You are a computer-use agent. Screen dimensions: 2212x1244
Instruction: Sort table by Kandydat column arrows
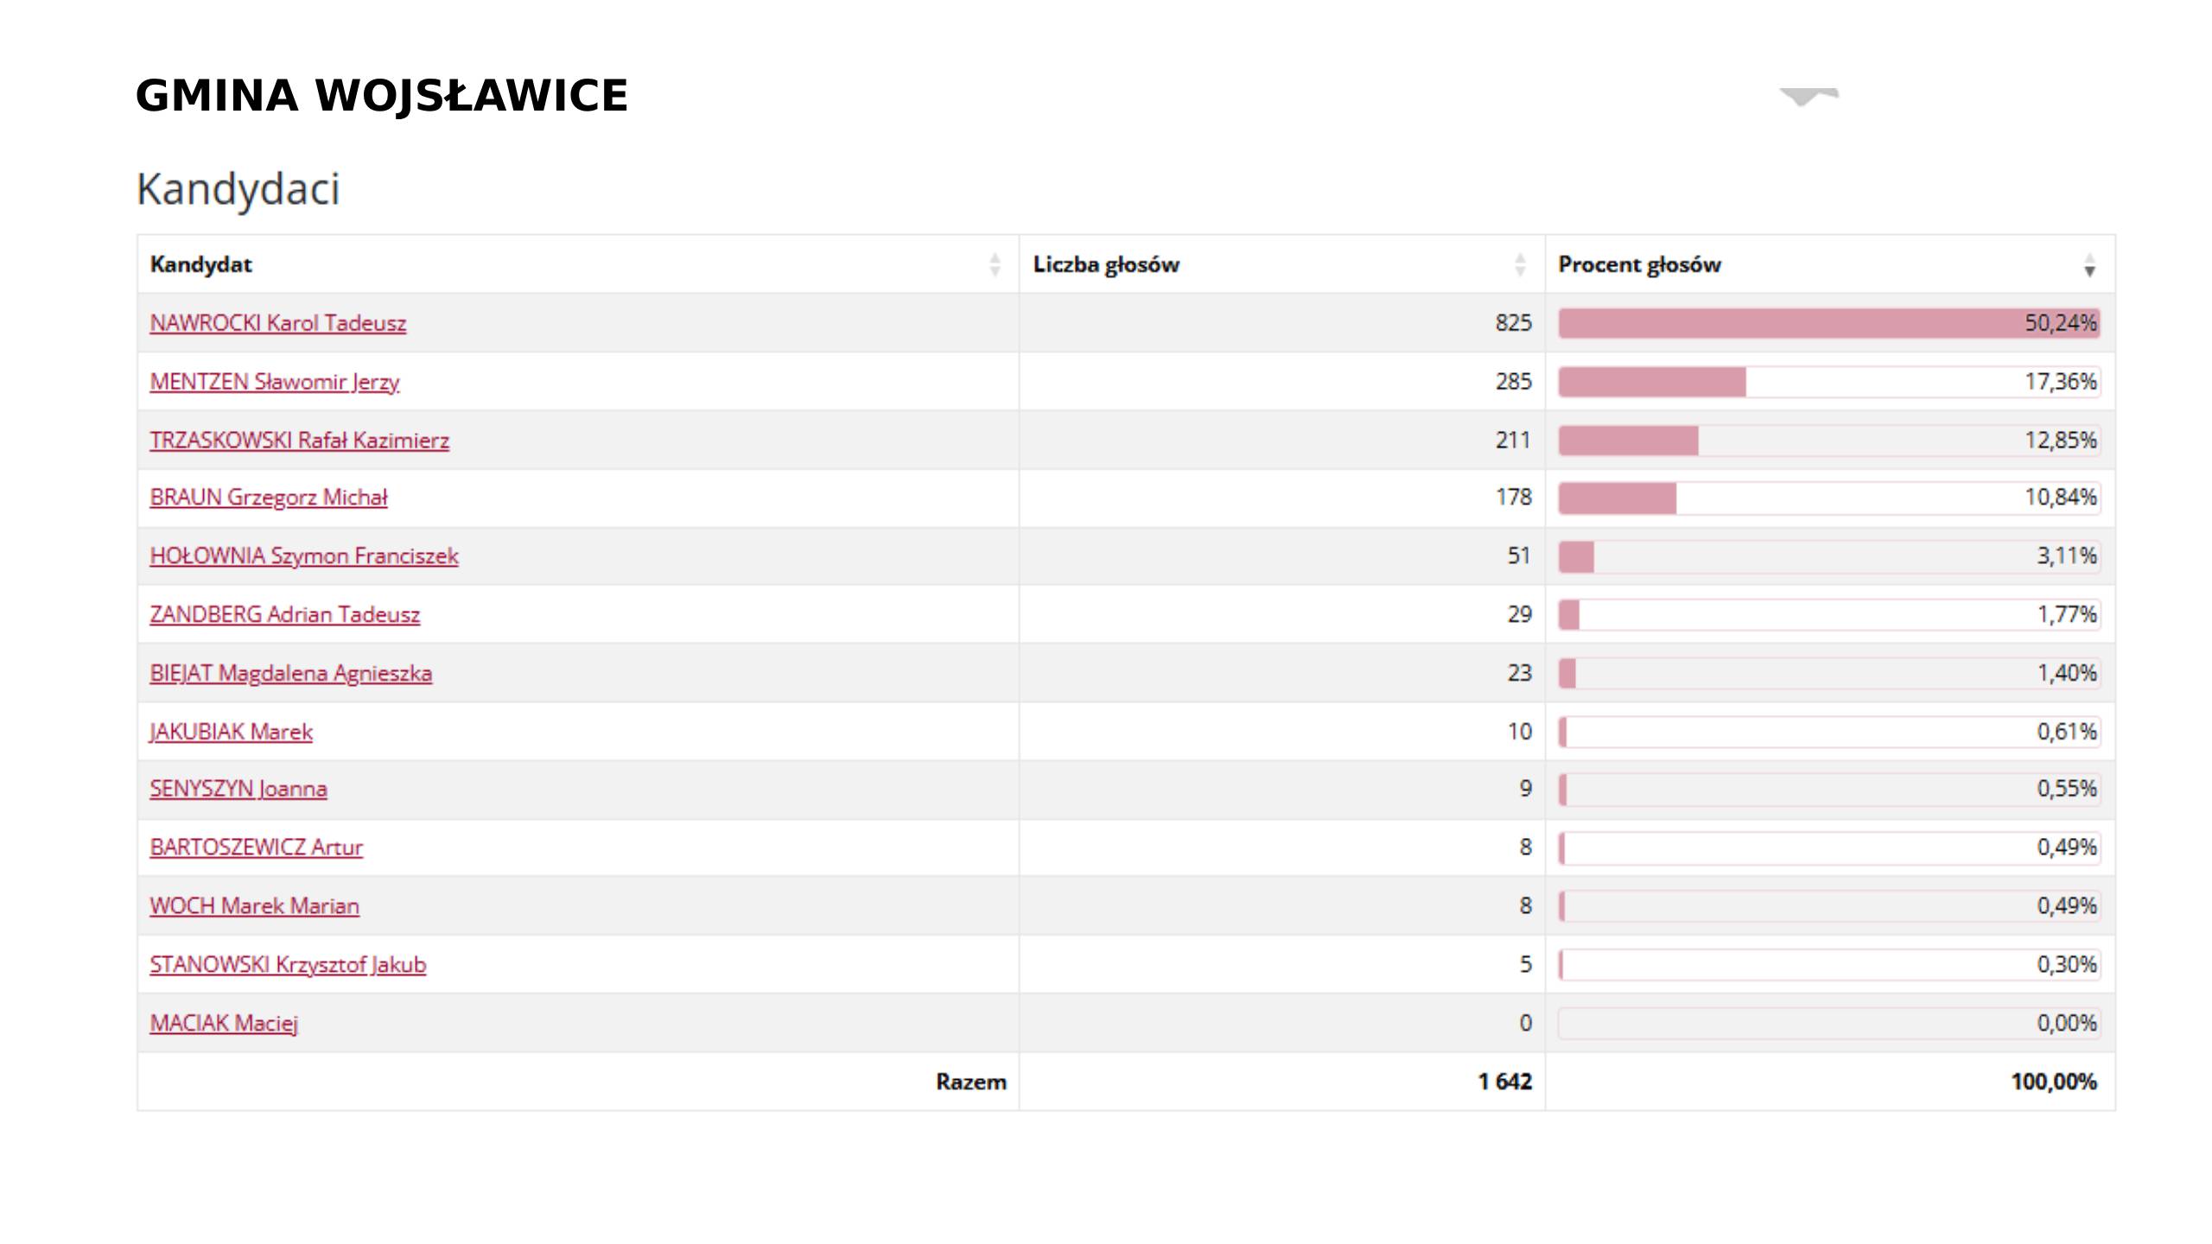995,264
